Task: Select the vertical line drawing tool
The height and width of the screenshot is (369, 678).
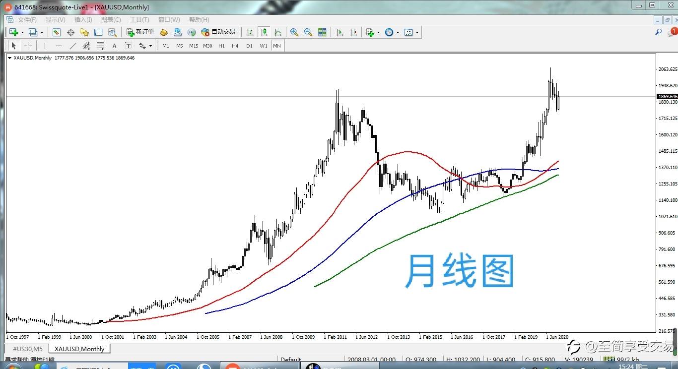Action: (x=45, y=46)
